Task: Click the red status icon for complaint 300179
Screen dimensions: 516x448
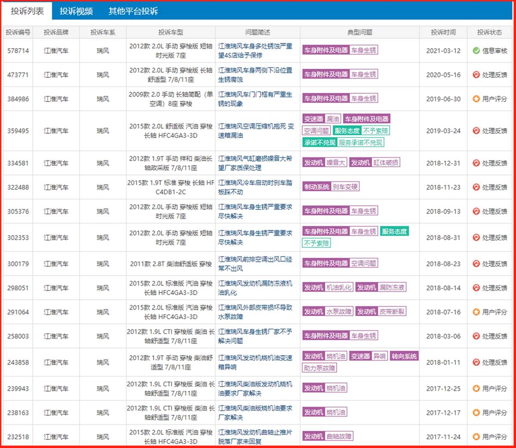Action: [476, 264]
